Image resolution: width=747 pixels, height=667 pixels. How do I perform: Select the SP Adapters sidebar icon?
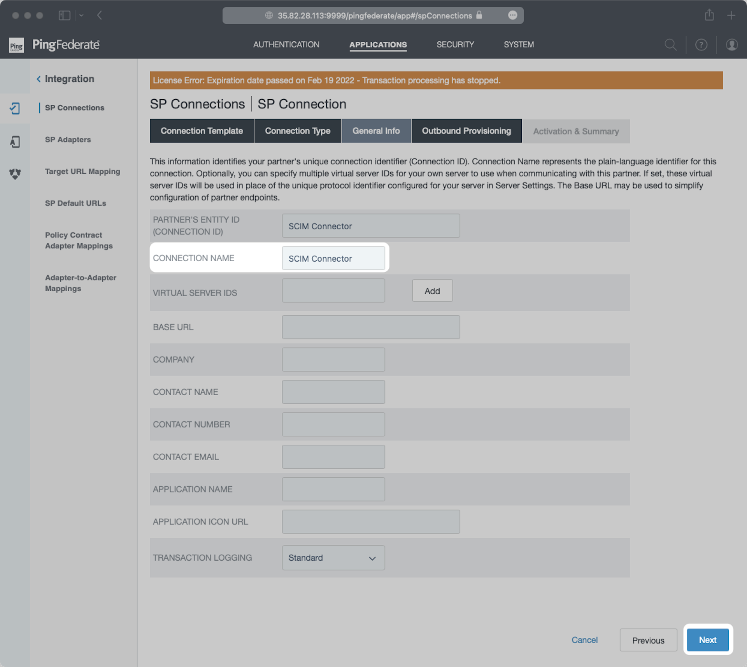click(x=15, y=142)
